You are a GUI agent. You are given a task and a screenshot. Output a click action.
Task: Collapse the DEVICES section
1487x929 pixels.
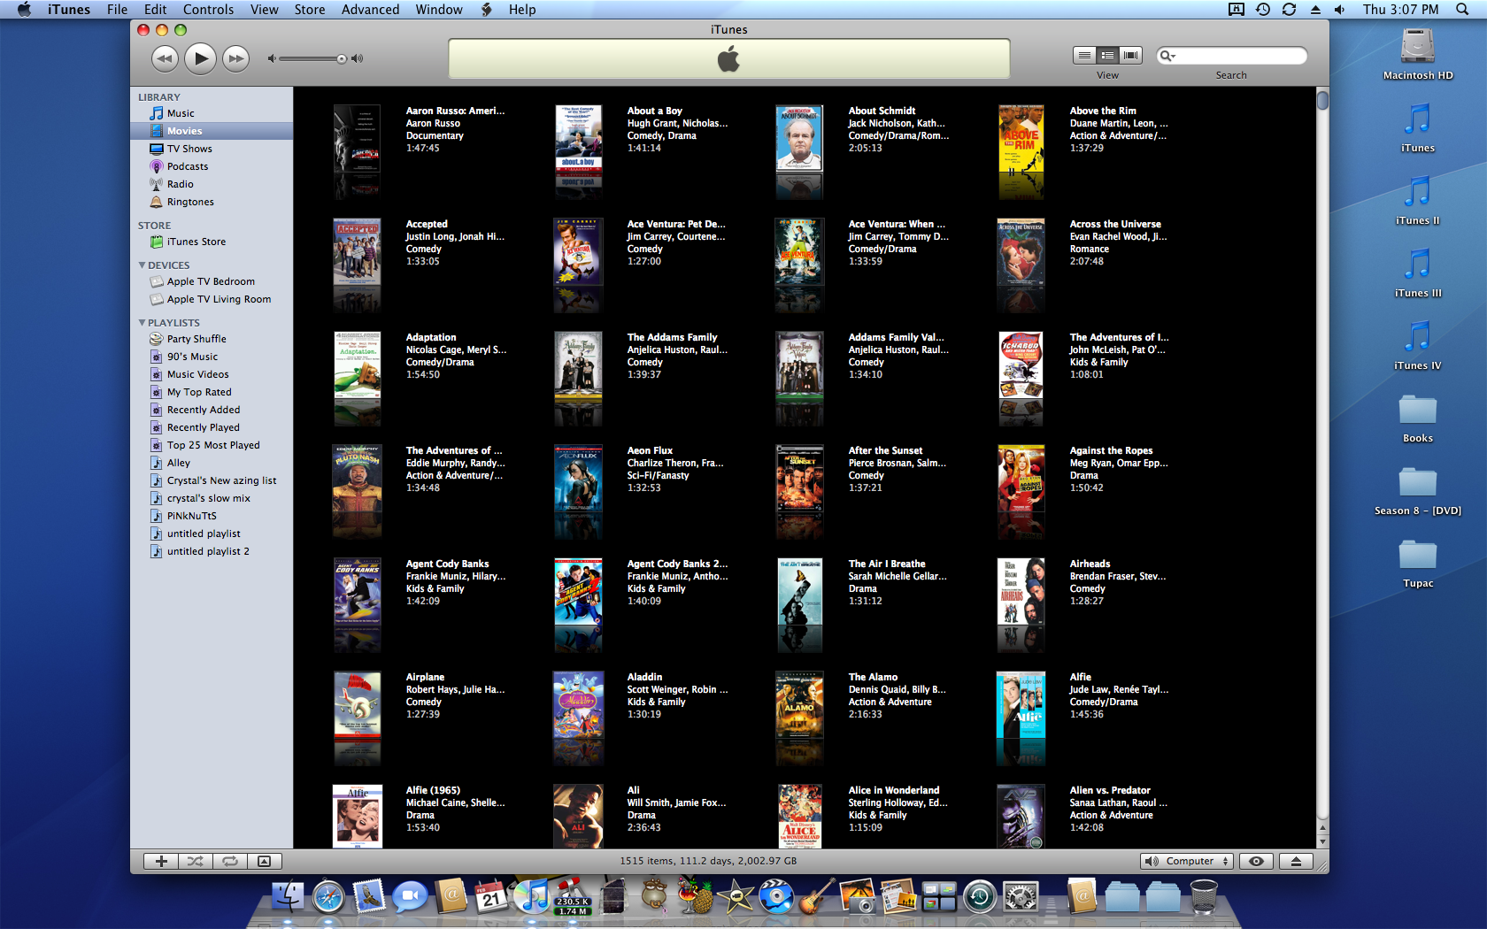pyautogui.click(x=142, y=265)
